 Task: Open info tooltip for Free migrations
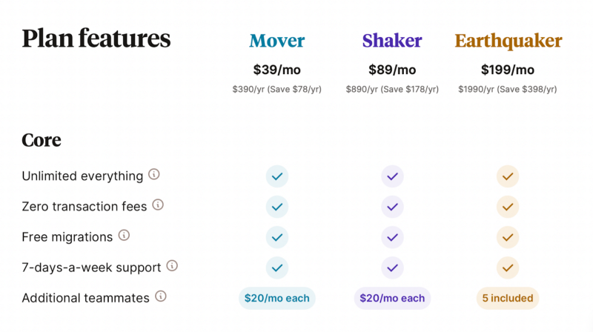(x=124, y=236)
